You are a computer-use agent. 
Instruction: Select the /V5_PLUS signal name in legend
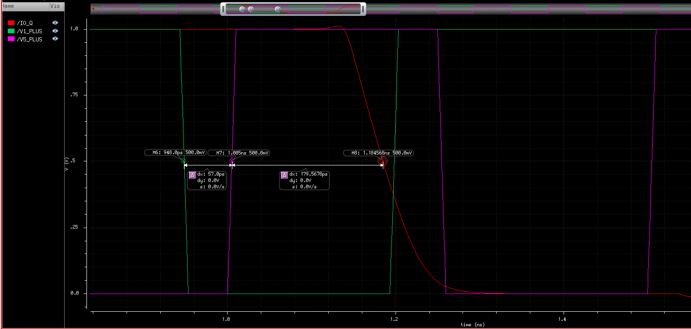29,39
